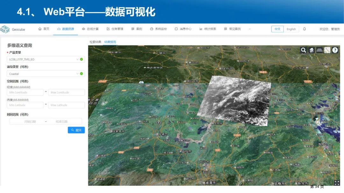Click the help question mark on the map
This screenshot has width=344, height=193.
tap(335, 50)
